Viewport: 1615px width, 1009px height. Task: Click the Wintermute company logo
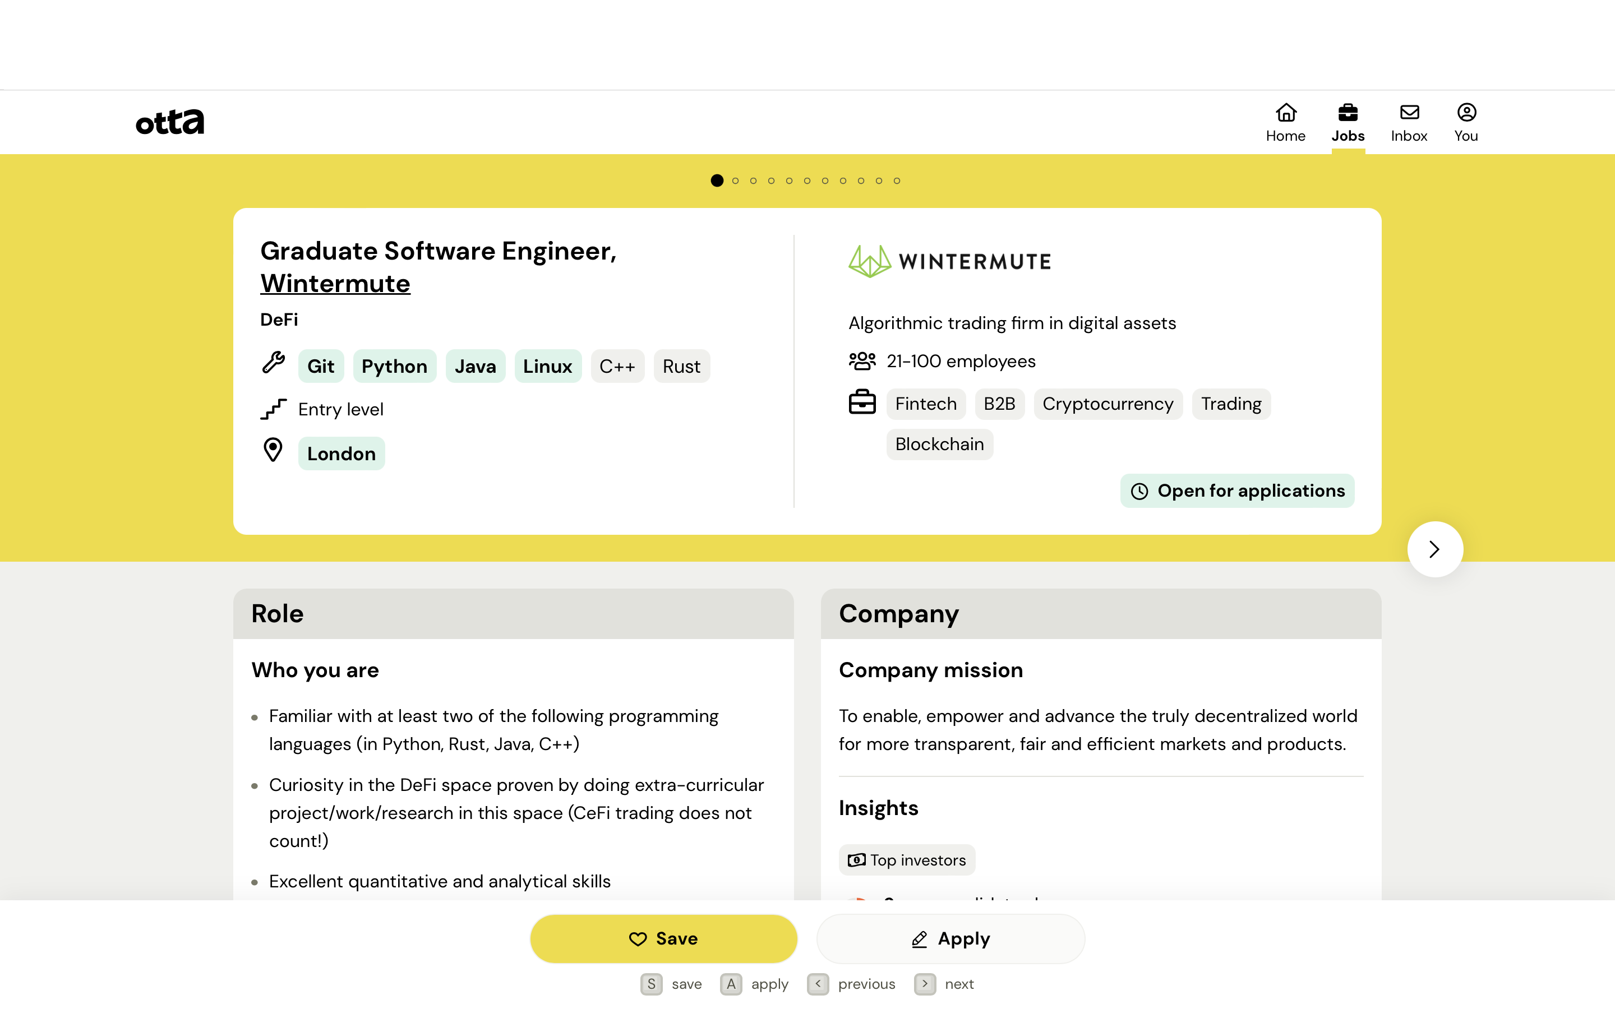(949, 261)
